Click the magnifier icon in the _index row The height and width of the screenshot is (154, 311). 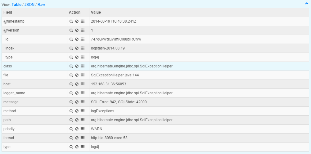tap(71, 48)
